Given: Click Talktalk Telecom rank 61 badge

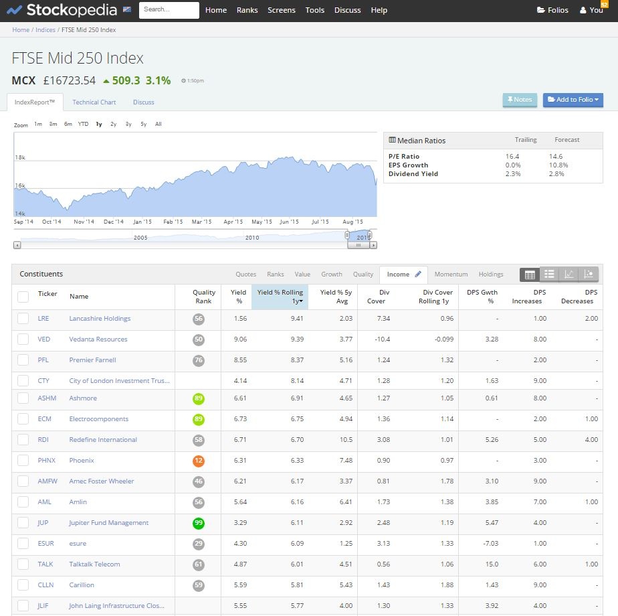Looking at the screenshot, I should point(199,564).
